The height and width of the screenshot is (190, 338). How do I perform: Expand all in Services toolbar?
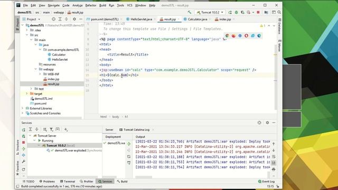point(31,129)
